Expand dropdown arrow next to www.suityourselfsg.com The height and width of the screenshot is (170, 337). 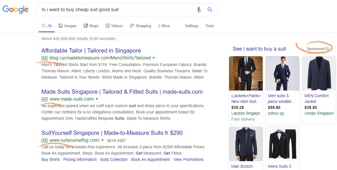pyautogui.click(x=102, y=140)
